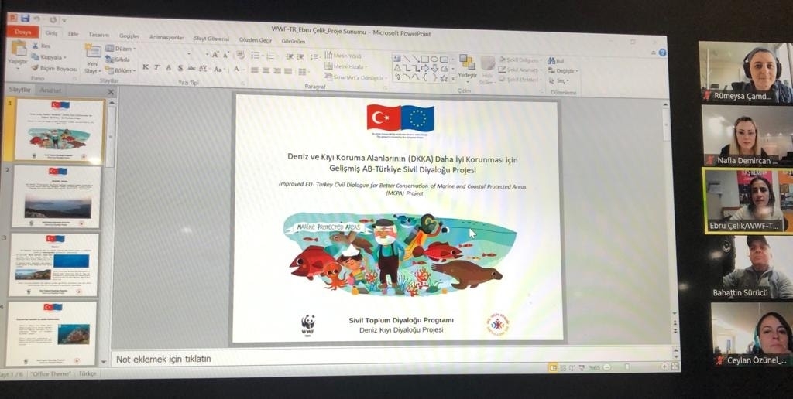Align text left
793x399 pixels.
pos(254,70)
